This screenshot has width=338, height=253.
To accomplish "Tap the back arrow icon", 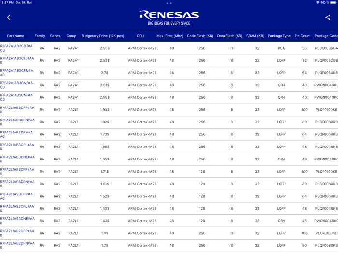I will click(x=9, y=17).
